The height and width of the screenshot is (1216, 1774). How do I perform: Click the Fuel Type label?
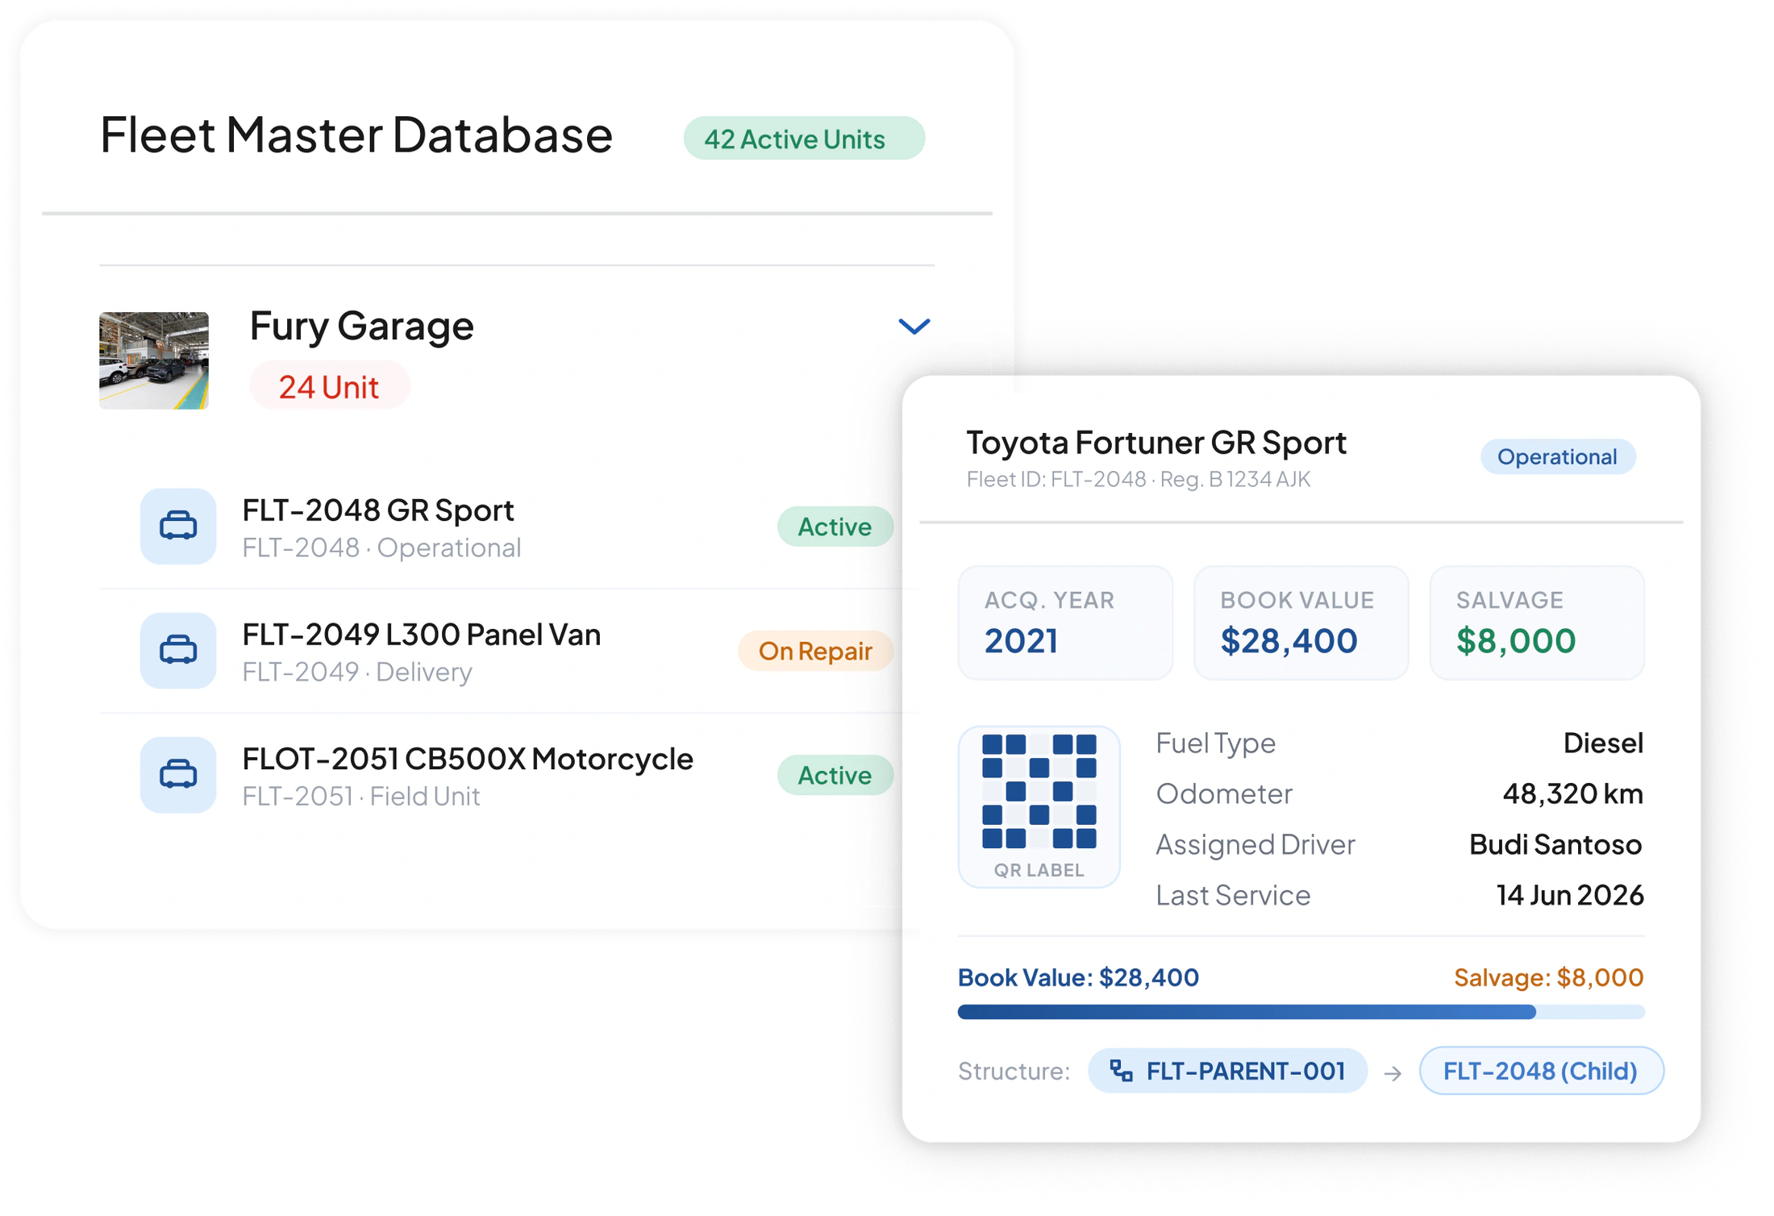pyautogui.click(x=1215, y=743)
